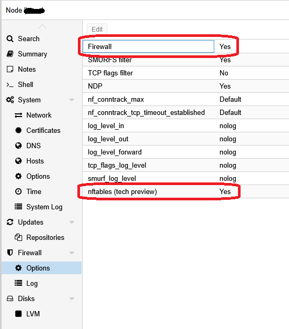Click the Edit button
The image size is (289, 329).
[97, 29]
